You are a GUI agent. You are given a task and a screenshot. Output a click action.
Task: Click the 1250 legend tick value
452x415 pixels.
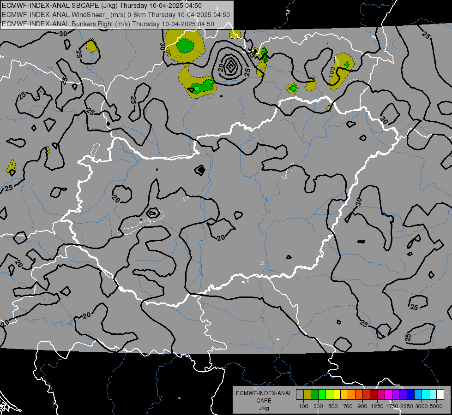(377, 406)
